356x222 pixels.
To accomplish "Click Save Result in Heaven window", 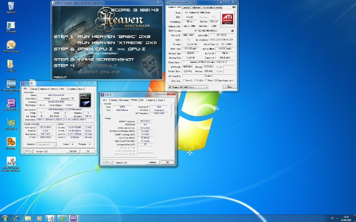I will (x=98, y=65).
